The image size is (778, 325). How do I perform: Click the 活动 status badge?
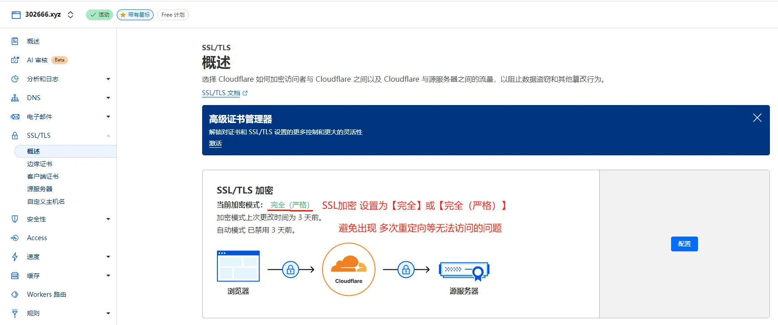point(99,15)
